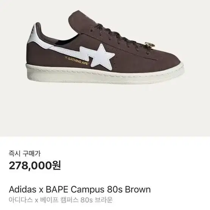Click the Korean subtitle 아디다스 x 베이프 캠퍼스
The width and height of the screenshot is (210, 210).
[44, 200]
